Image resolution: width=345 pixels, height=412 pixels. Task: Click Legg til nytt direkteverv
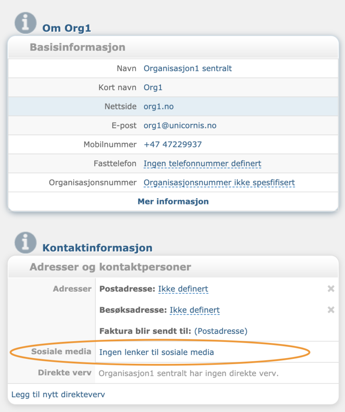point(58,394)
